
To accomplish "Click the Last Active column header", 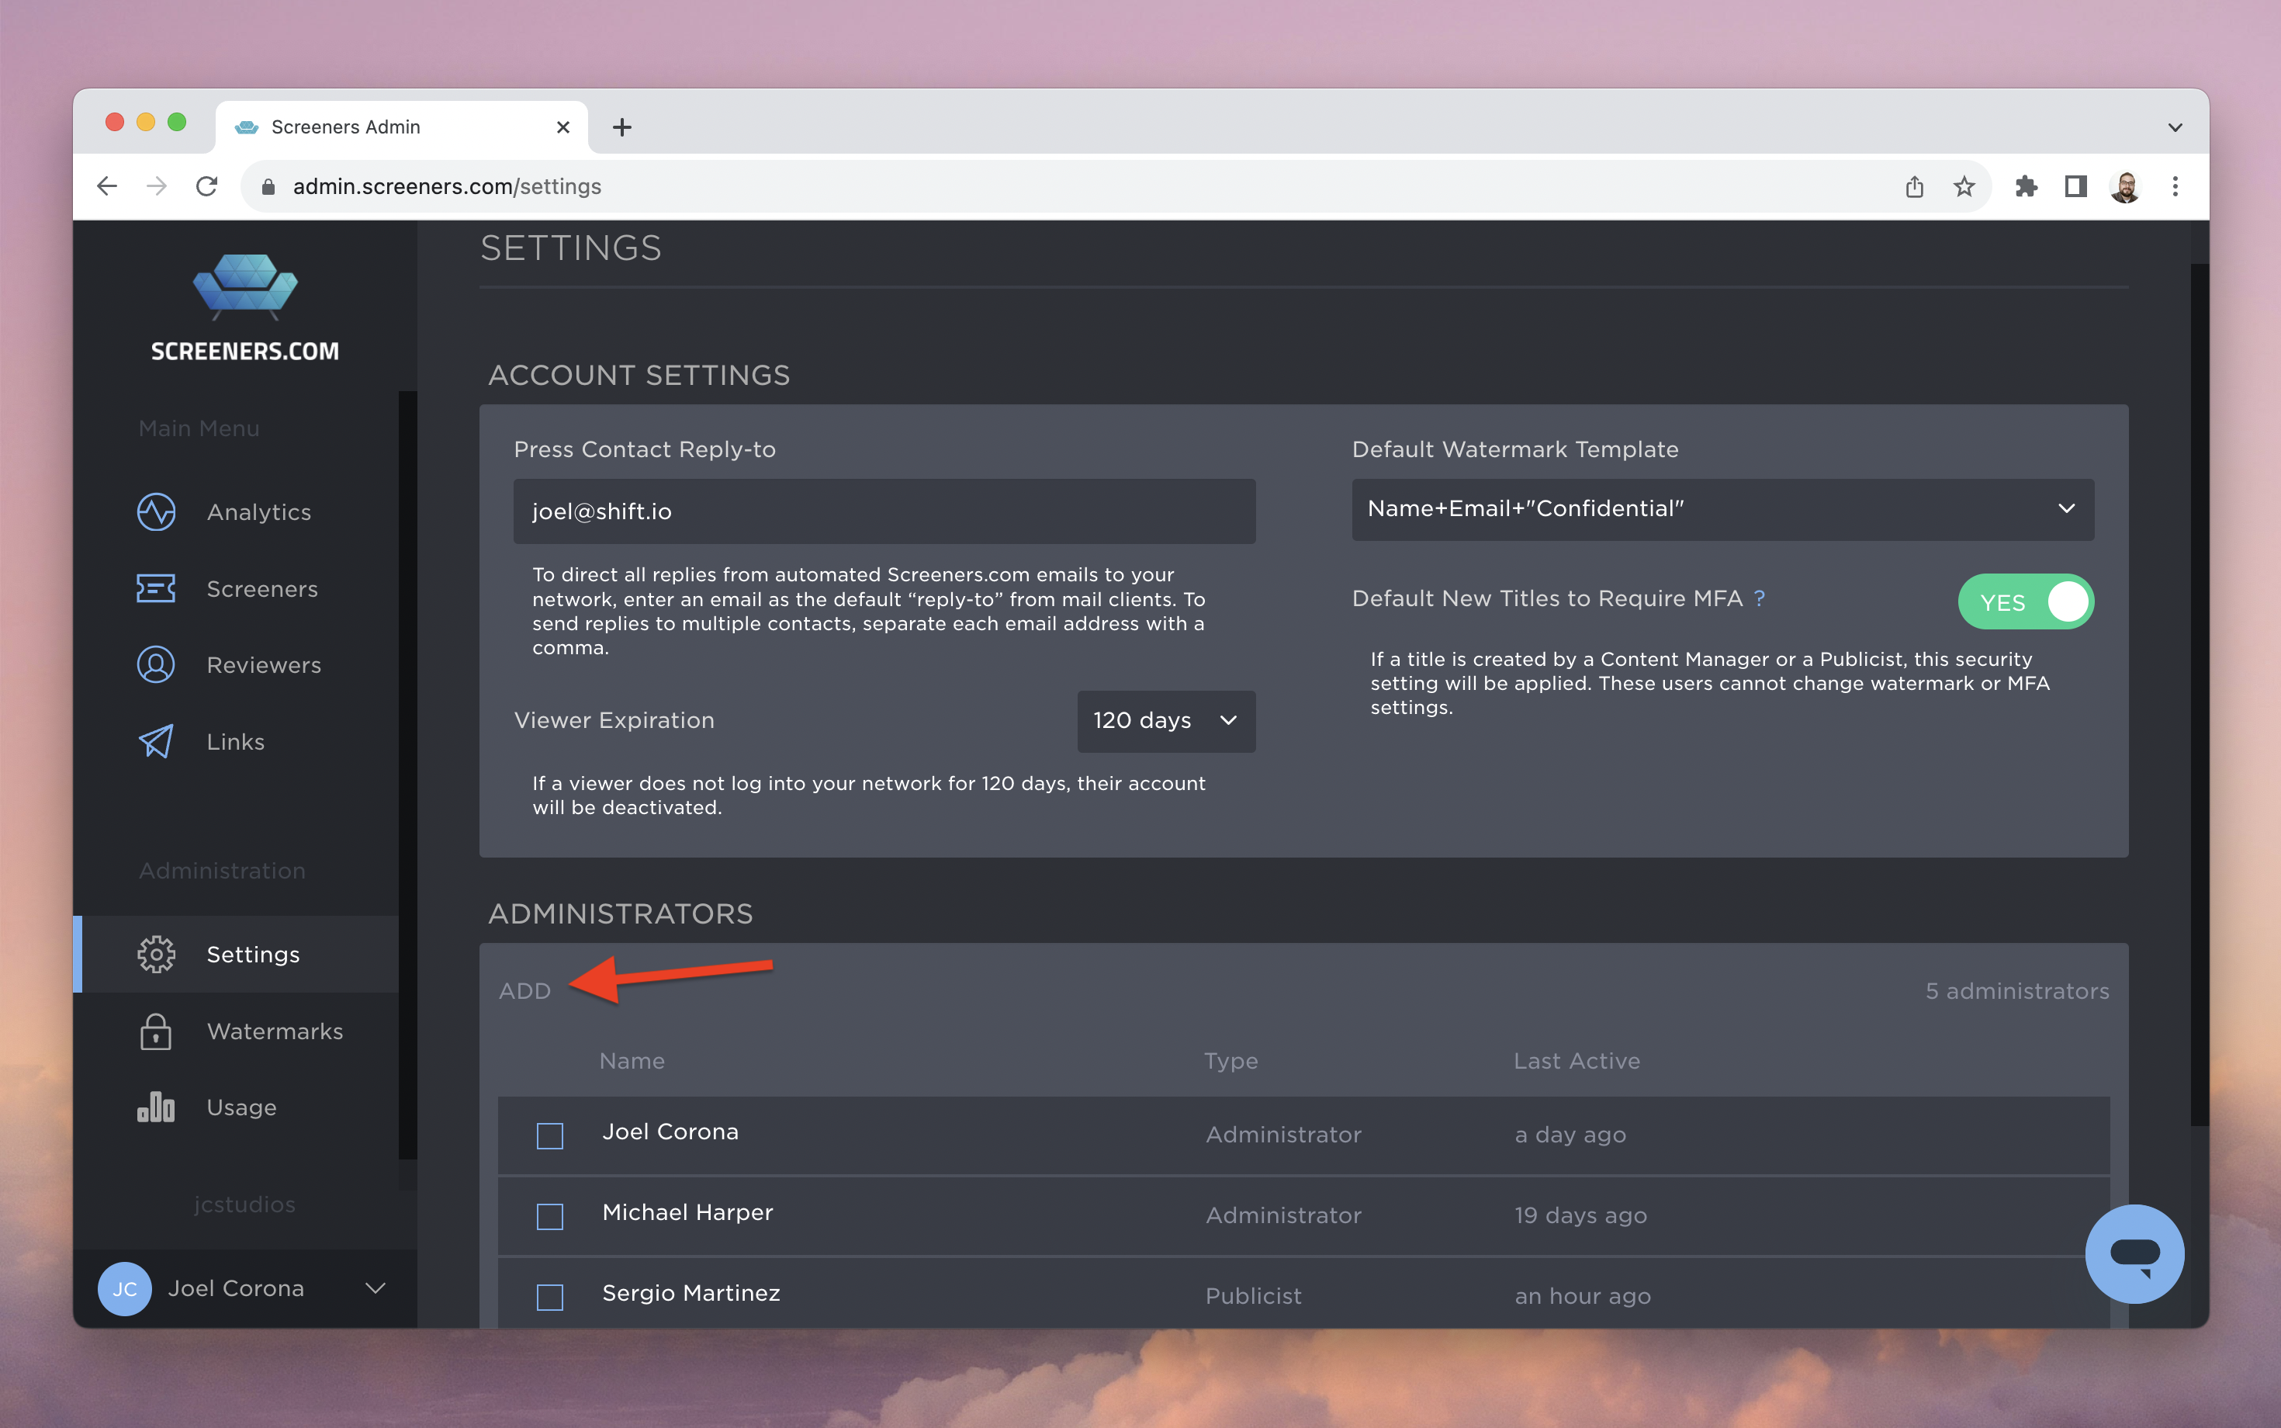I will point(1577,1061).
